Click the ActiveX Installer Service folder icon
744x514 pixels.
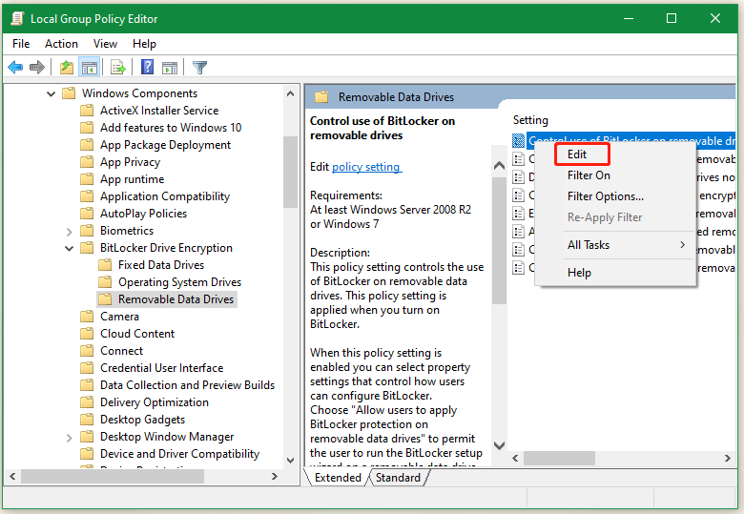pyautogui.click(x=87, y=111)
